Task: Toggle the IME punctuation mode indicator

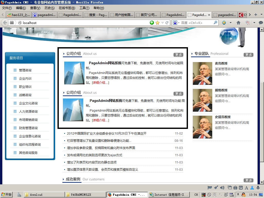Action: point(220,195)
